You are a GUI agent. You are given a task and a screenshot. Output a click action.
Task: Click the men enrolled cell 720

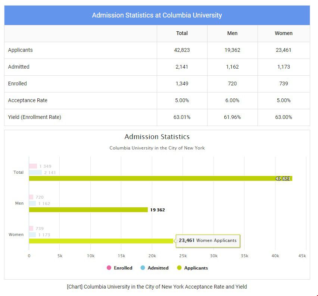coord(232,84)
